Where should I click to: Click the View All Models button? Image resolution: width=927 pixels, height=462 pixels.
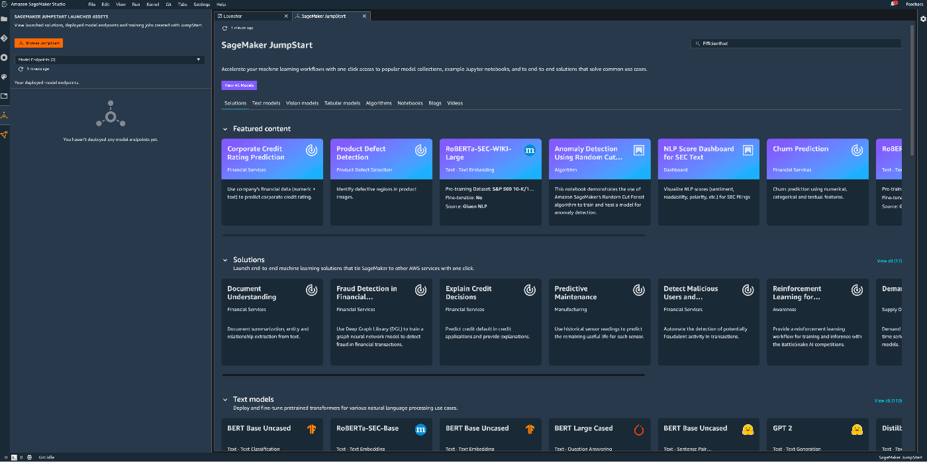pos(238,85)
